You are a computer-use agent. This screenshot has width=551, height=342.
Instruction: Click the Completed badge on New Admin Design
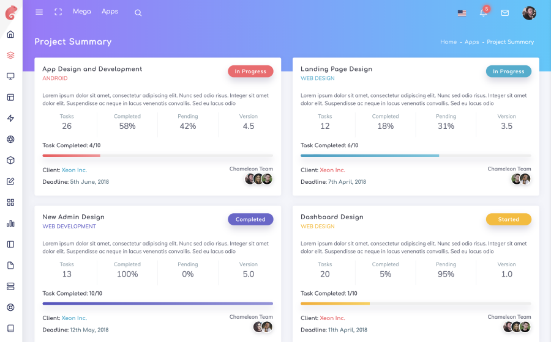click(250, 219)
